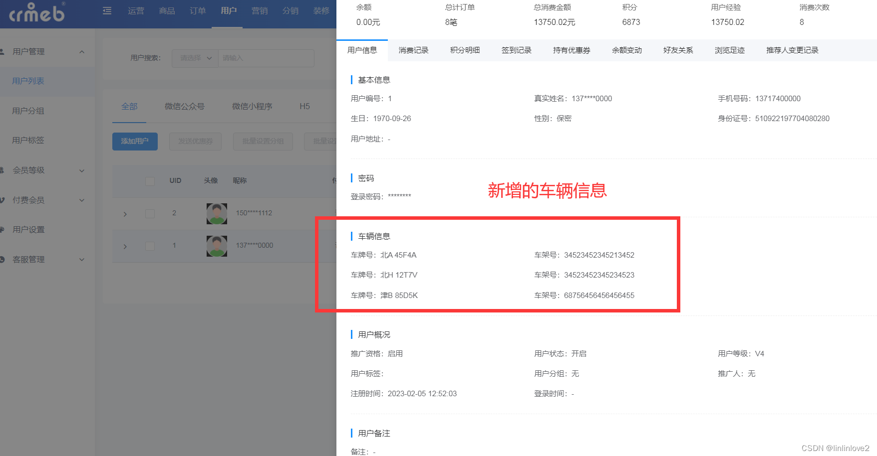Screen dimensions: 877x456
Task: Click the registration time 2023-02-05 12:52:03
Action: point(422,394)
